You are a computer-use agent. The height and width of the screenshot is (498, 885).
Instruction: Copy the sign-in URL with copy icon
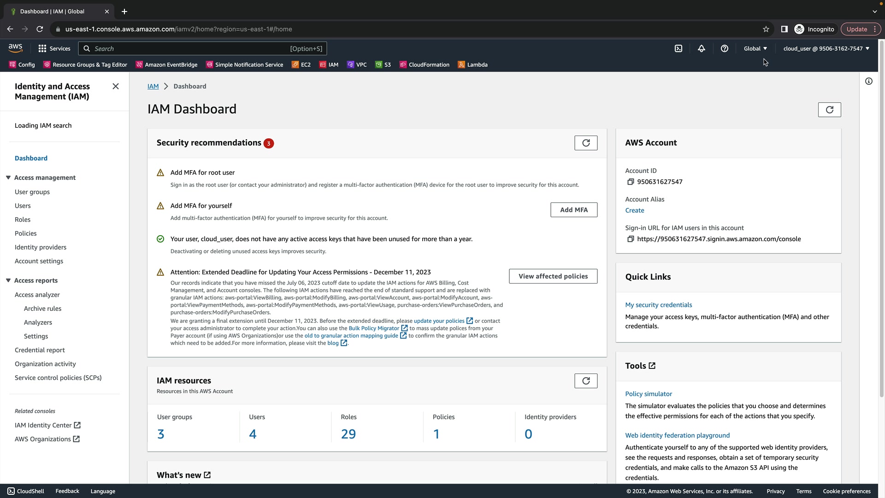(631, 239)
